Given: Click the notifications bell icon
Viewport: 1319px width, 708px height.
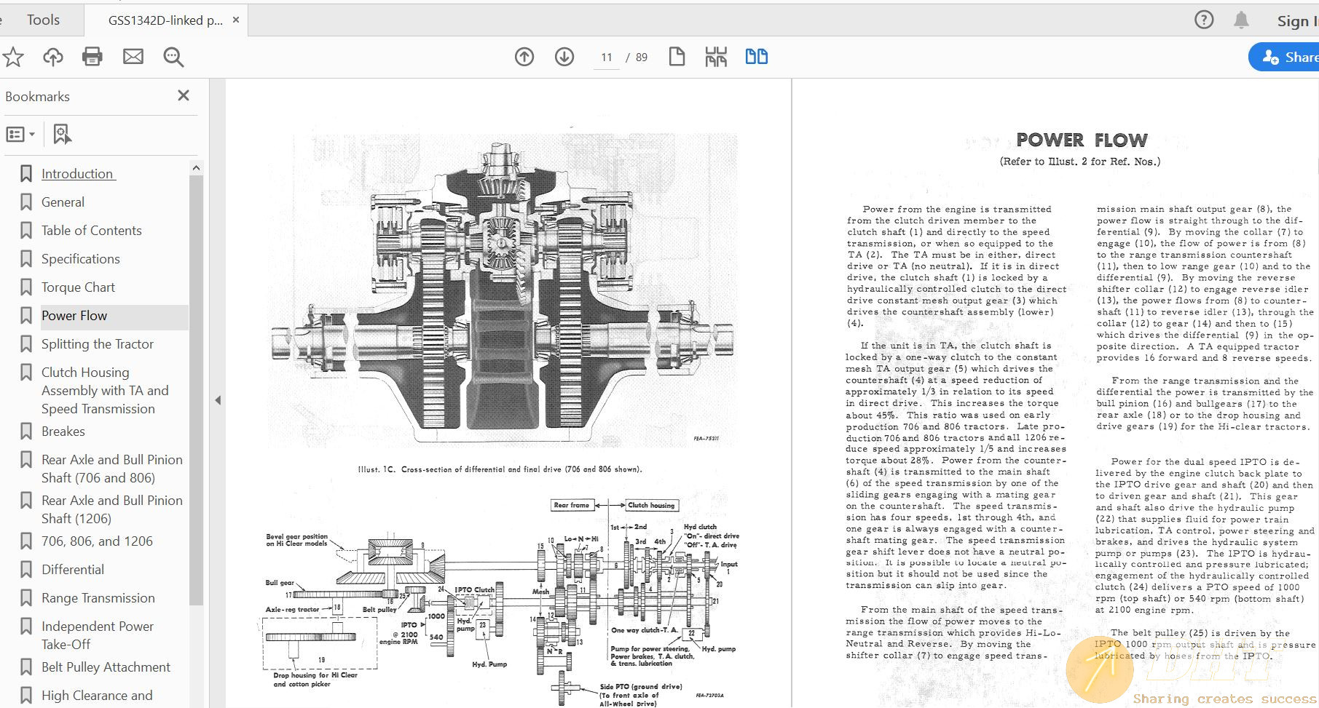Looking at the screenshot, I should click(1241, 20).
